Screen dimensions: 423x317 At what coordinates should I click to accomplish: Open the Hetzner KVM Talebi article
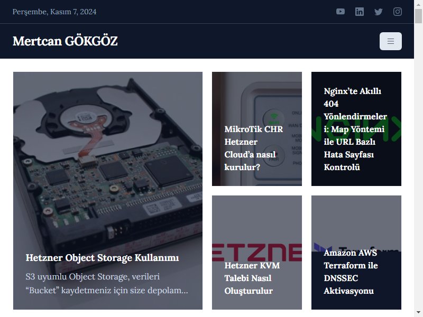pyautogui.click(x=252, y=278)
